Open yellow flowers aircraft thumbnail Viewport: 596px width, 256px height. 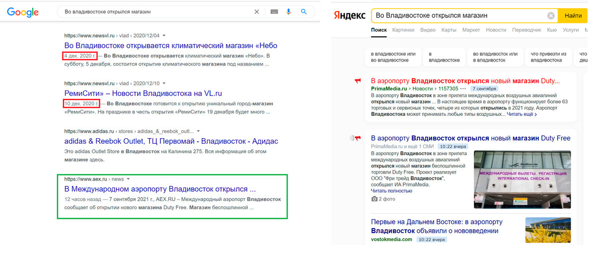[548, 230]
